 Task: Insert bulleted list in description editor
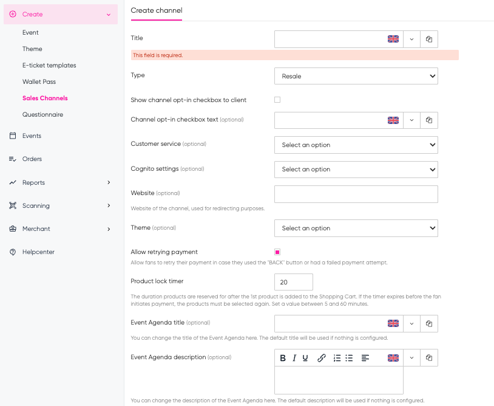(x=349, y=358)
